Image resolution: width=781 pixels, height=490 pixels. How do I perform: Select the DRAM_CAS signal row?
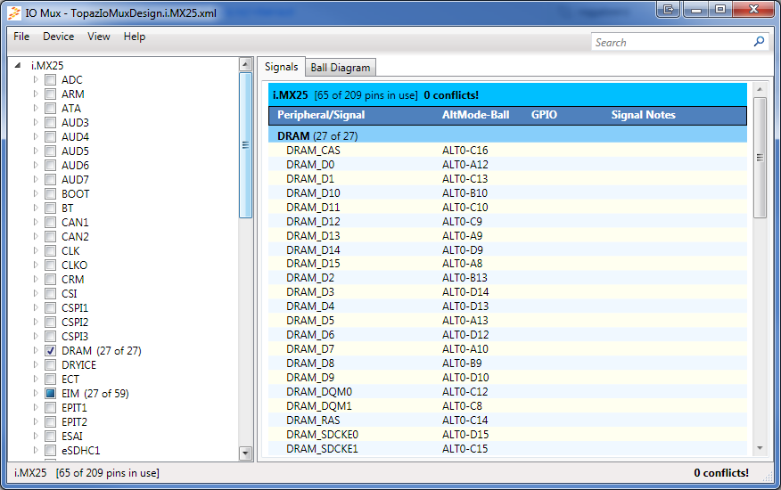(x=507, y=151)
